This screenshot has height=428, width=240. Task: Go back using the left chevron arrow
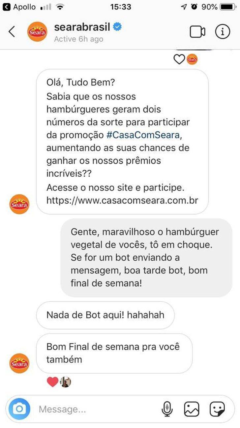12,32
